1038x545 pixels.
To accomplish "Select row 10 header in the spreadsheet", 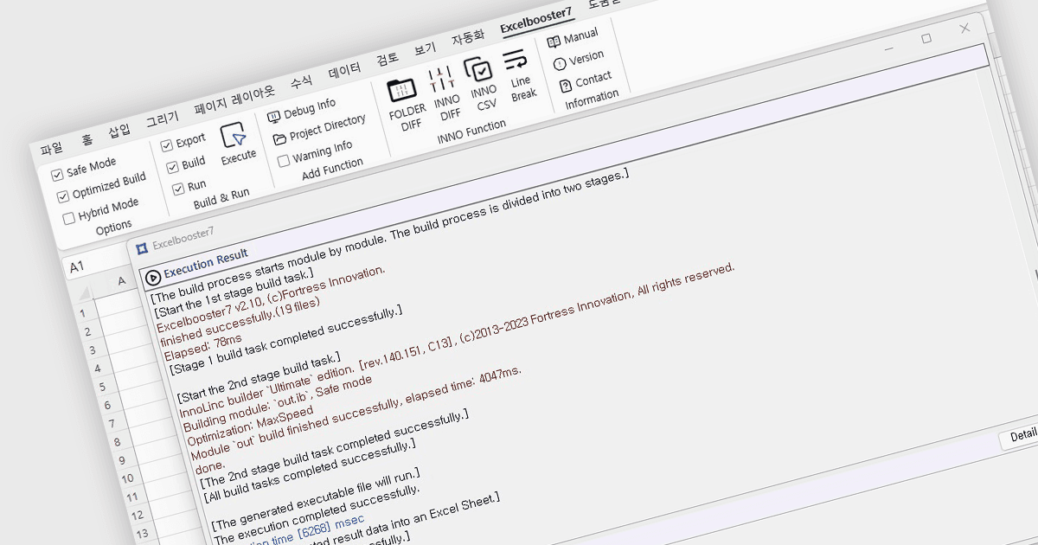I will [x=126, y=478].
